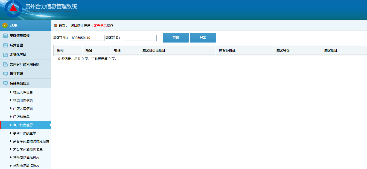Open 门店销售单 submenu item
367x169 pixels.
click(21, 117)
